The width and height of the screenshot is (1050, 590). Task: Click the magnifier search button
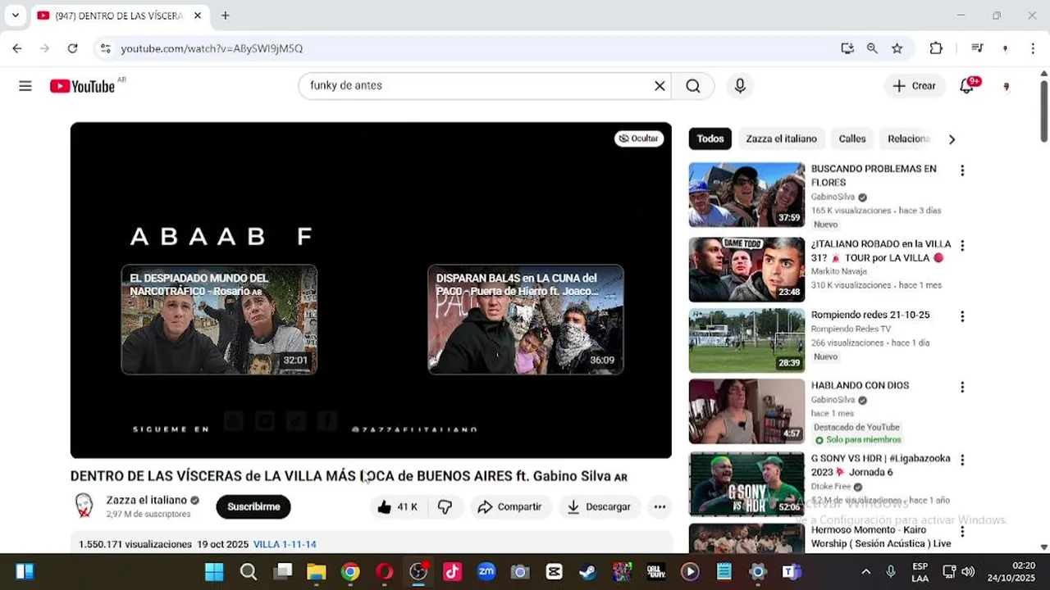[x=693, y=86]
